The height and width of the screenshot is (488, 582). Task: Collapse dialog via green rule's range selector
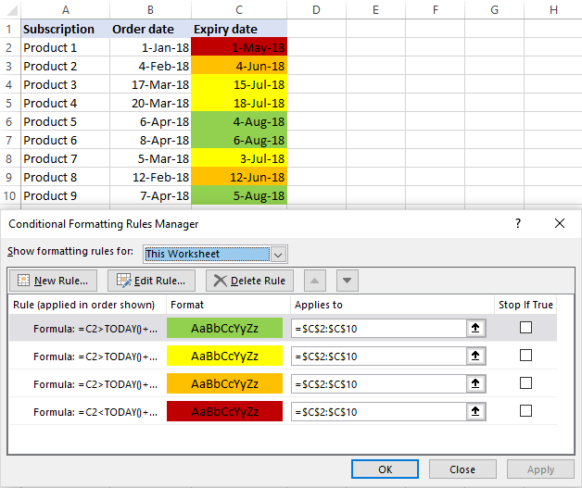coord(477,328)
